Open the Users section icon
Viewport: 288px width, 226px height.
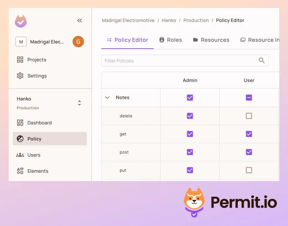tap(20, 155)
